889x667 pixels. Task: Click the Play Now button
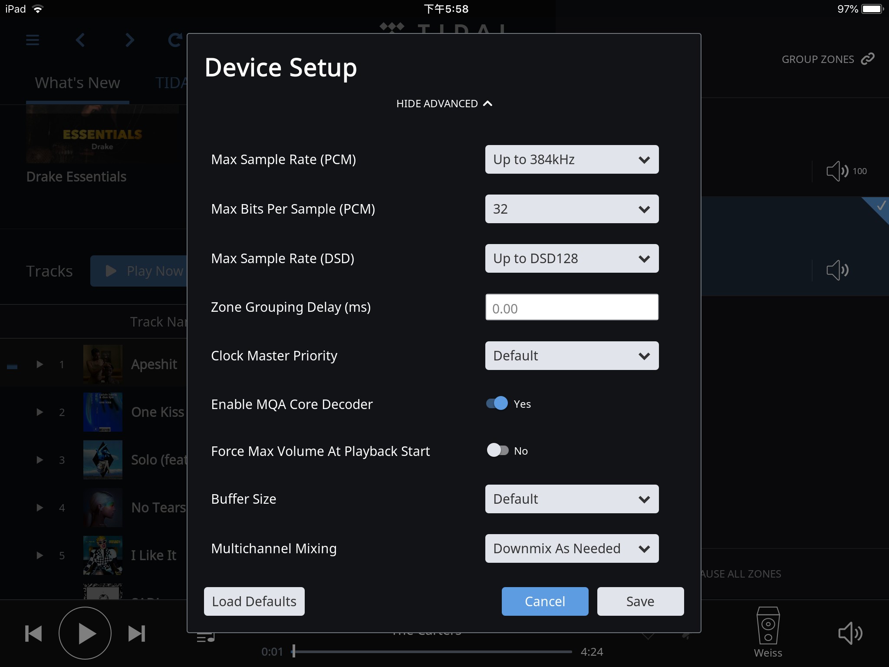coord(139,271)
